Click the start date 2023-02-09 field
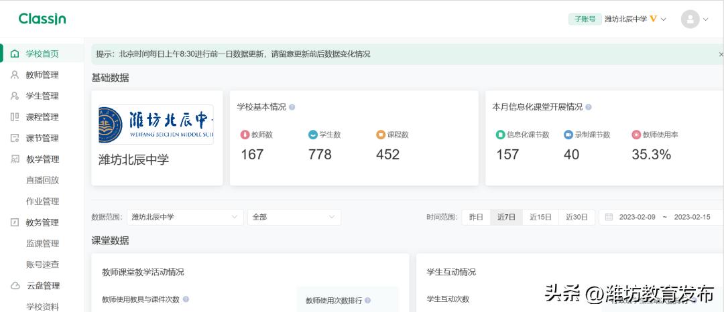Image resolution: width=724 pixels, height=312 pixels. 638,217
